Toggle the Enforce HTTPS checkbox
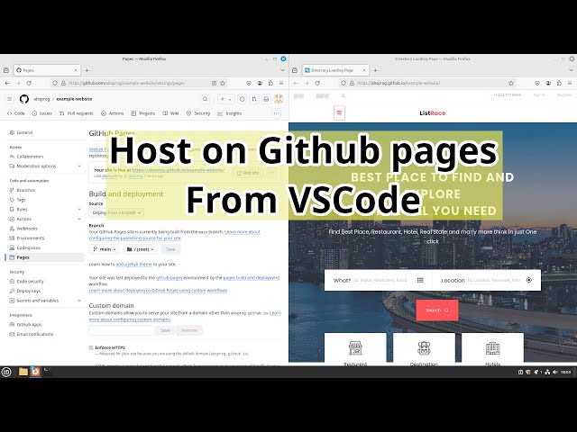Viewport: 577px width, 432px height. 91,347
